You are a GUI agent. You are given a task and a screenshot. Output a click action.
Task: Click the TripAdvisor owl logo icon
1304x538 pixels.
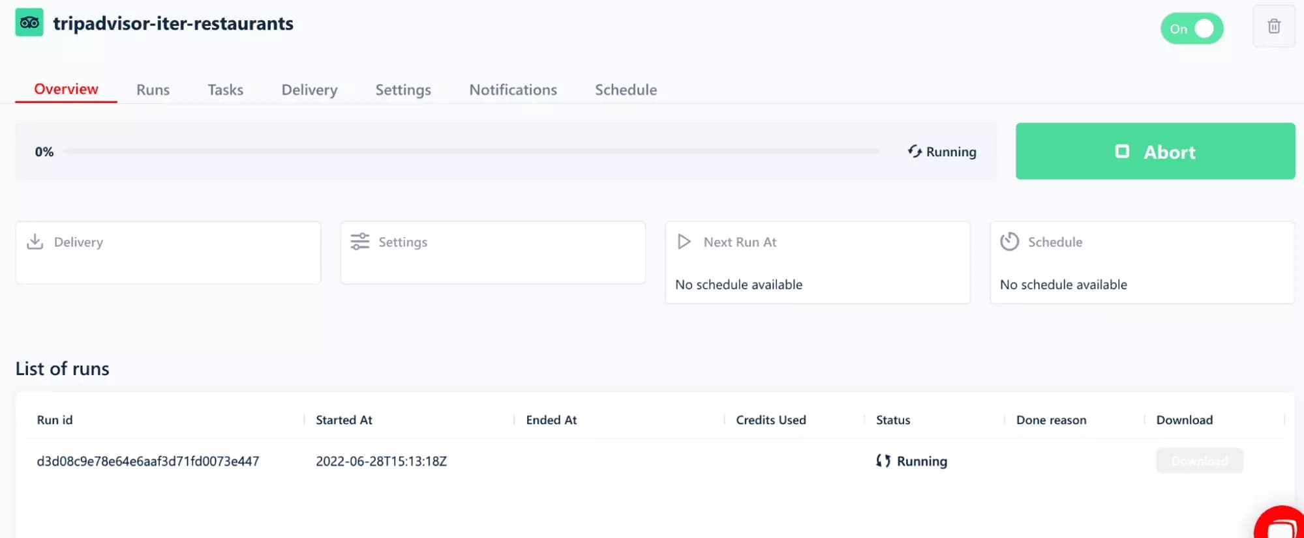pyautogui.click(x=29, y=23)
